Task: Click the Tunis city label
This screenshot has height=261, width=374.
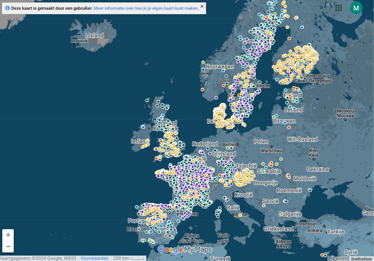Action: (223, 238)
